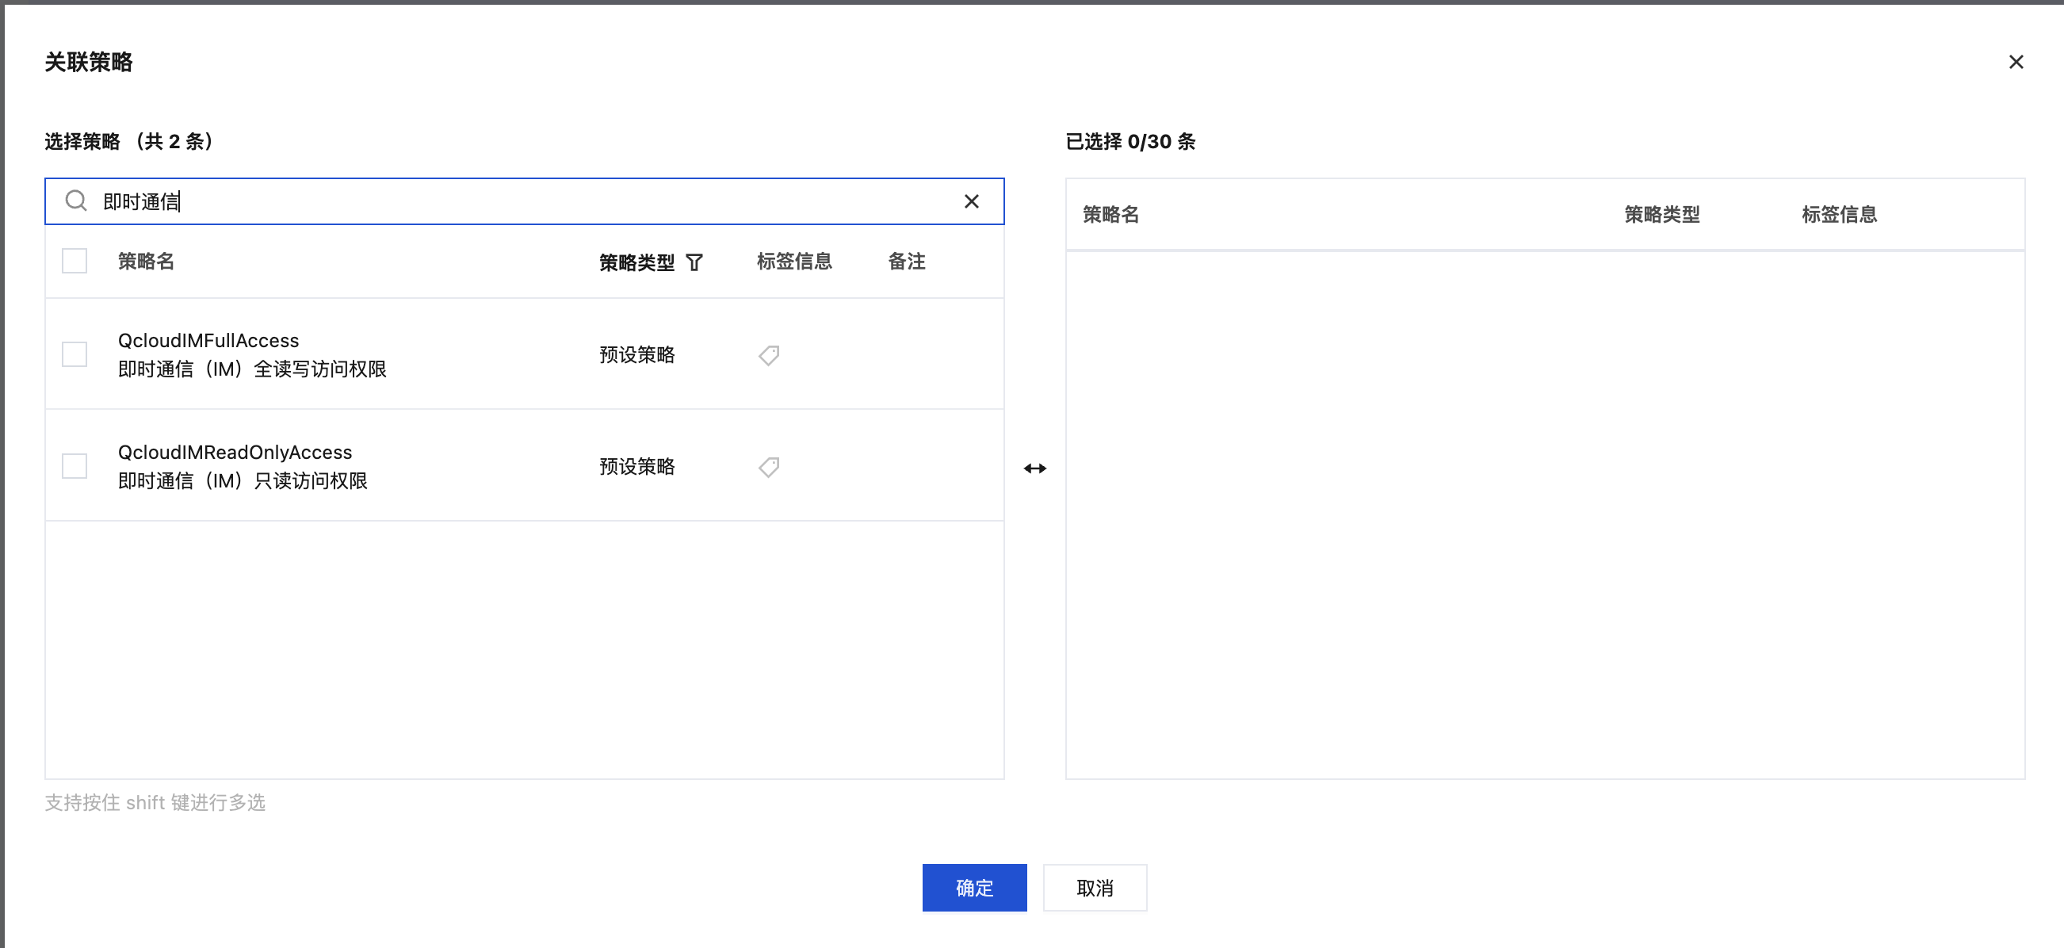Click tag icon for QcloudIMFullAccess
The height and width of the screenshot is (948, 2064).
[769, 355]
